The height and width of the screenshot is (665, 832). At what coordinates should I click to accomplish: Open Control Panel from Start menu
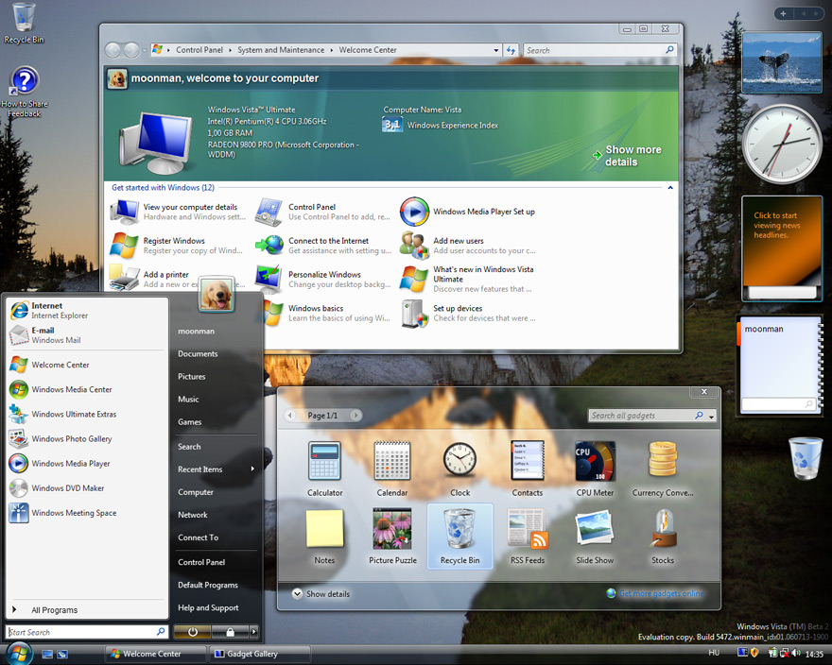201,562
